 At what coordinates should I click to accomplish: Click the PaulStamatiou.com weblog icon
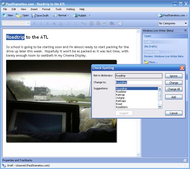(x=160, y=16)
